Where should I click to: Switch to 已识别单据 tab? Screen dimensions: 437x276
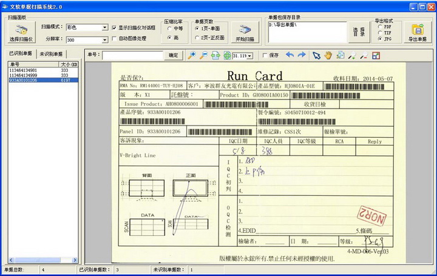pyautogui.click(x=21, y=53)
